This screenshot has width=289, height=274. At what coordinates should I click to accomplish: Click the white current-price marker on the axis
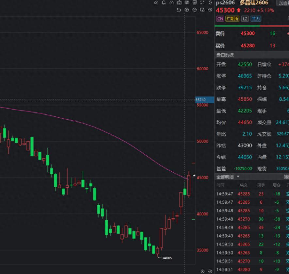coord(194,175)
